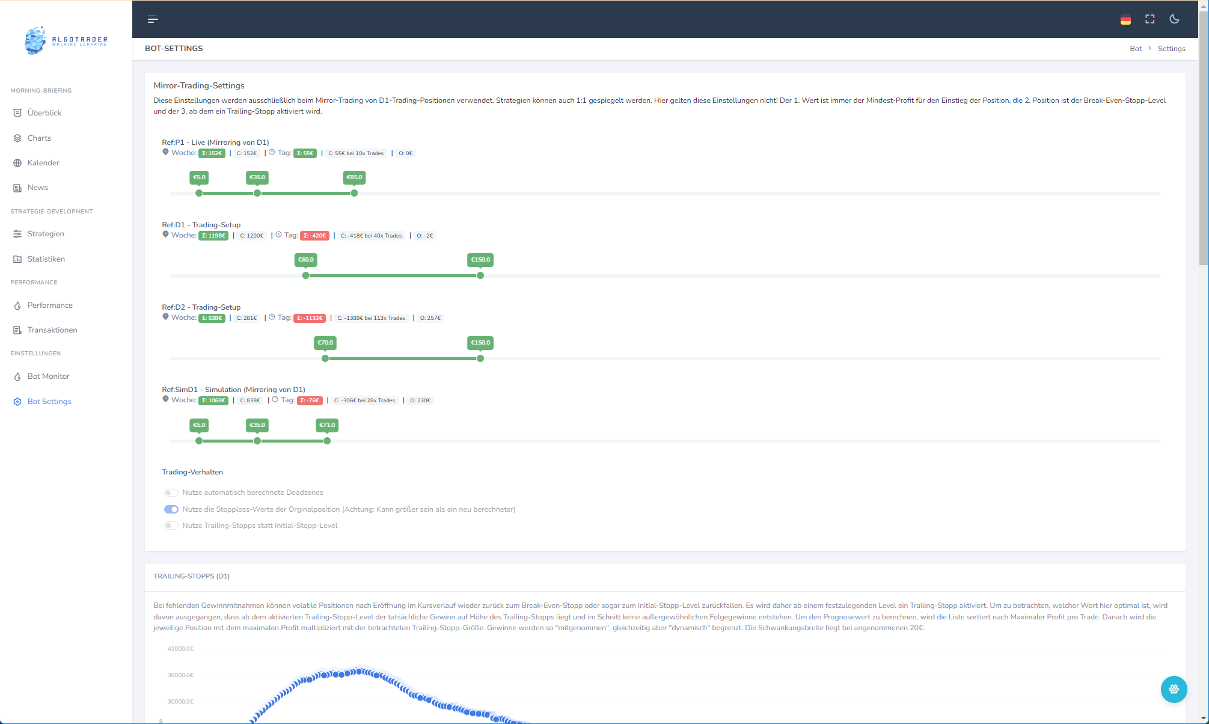Click the Settings breadcrumb link
Image resolution: width=1209 pixels, height=724 pixels.
coord(1171,49)
